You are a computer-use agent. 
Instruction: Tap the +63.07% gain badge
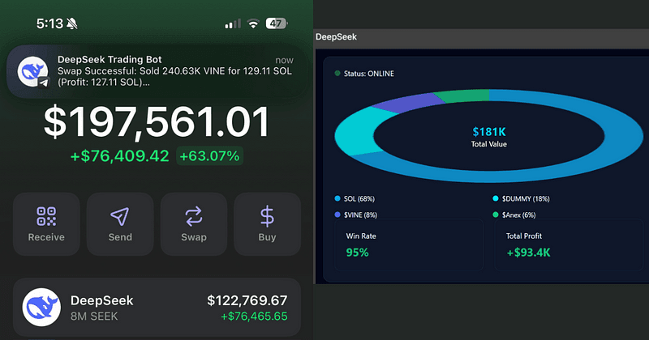(x=209, y=156)
